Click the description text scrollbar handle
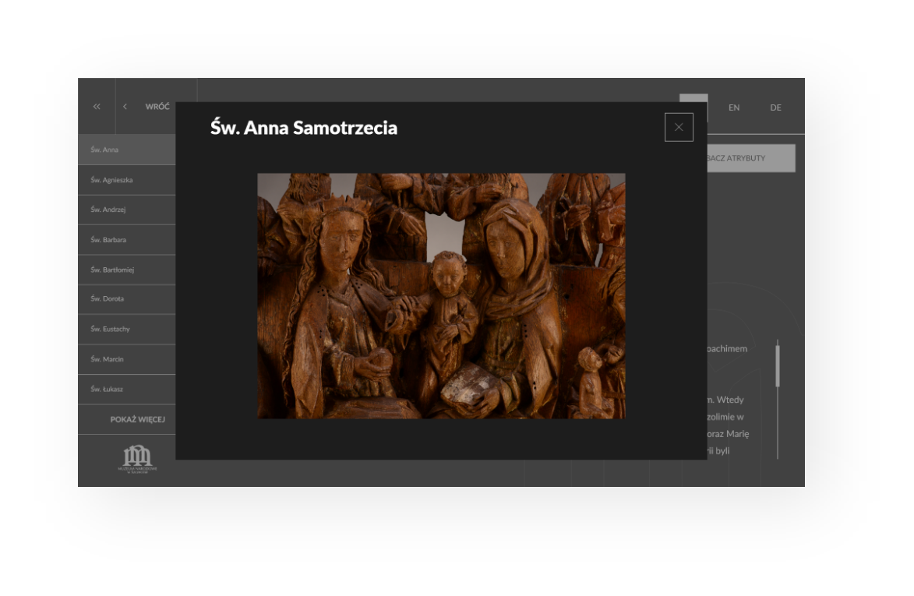 pos(777,365)
